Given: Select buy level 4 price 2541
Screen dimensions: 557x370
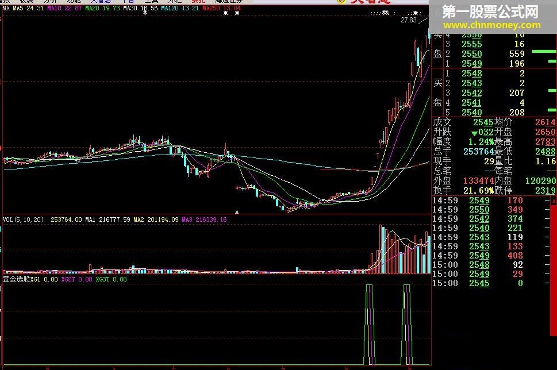Looking at the screenshot, I should pyautogui.click(x=472, y=103).
